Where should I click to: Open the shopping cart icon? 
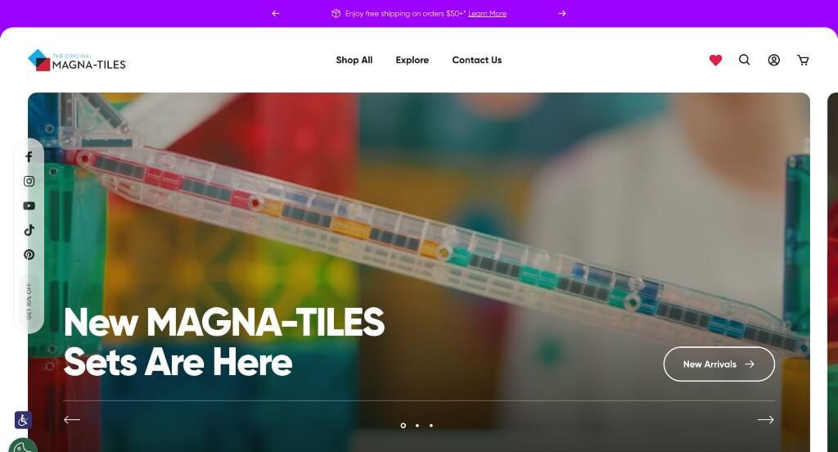pos(803,60)
